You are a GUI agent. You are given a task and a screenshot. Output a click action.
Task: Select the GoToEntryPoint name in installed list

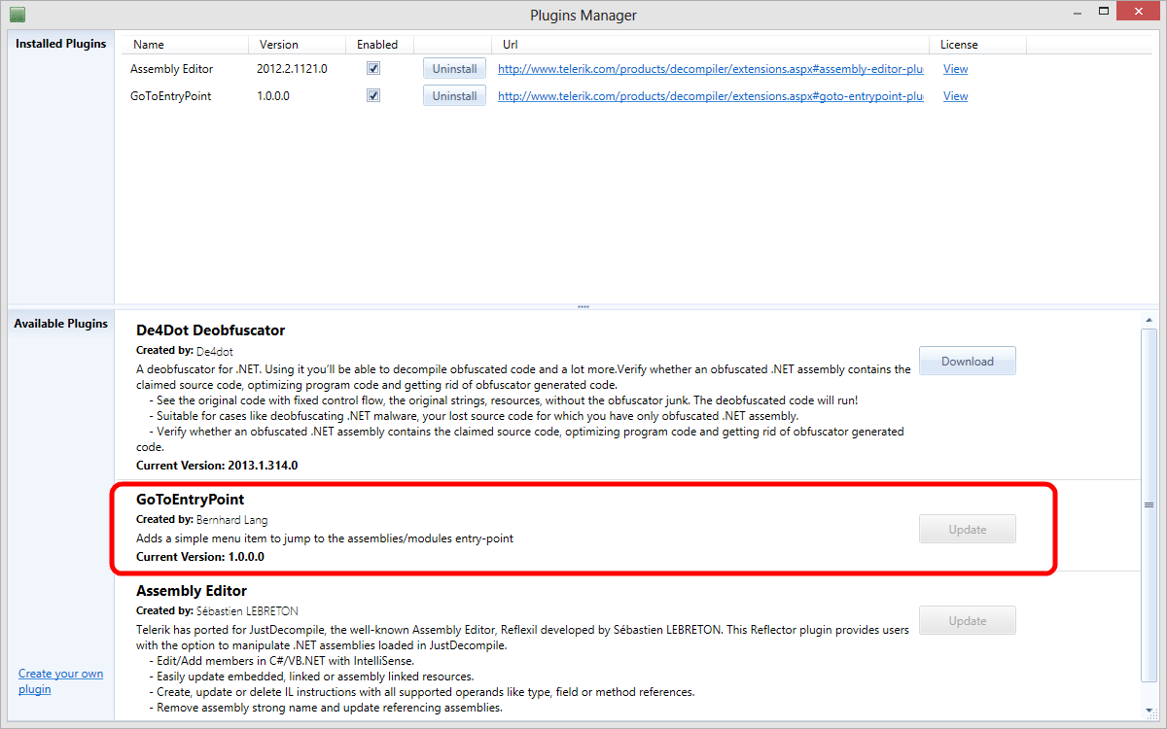tap(170, 96)
